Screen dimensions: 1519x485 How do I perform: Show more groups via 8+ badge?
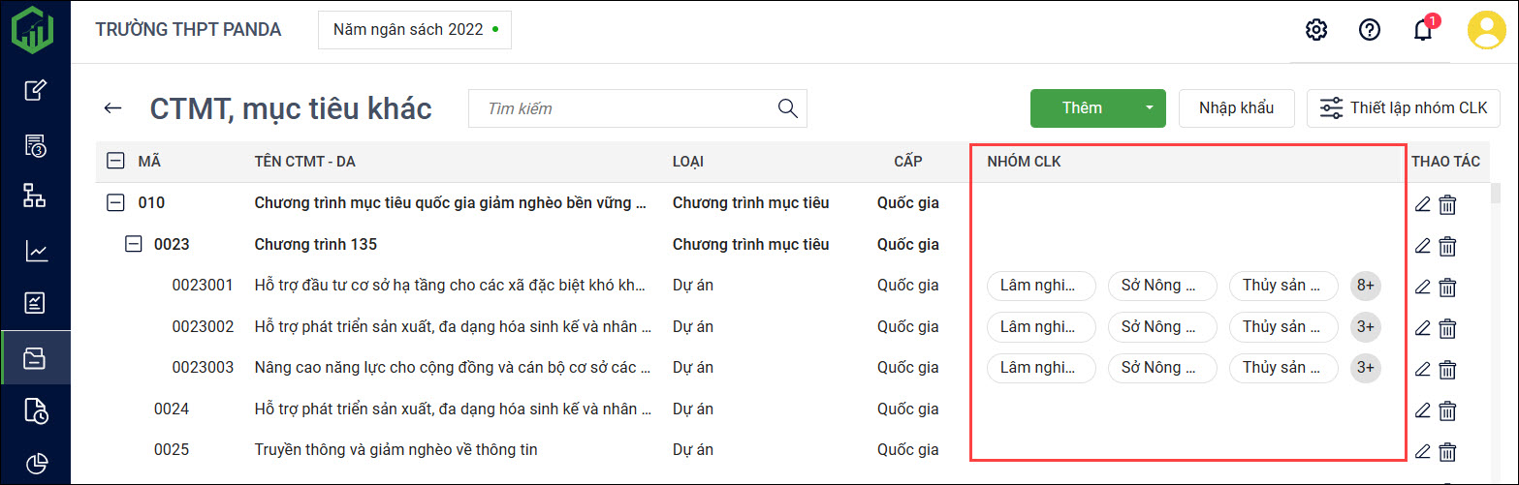[x=1365, y=287]
